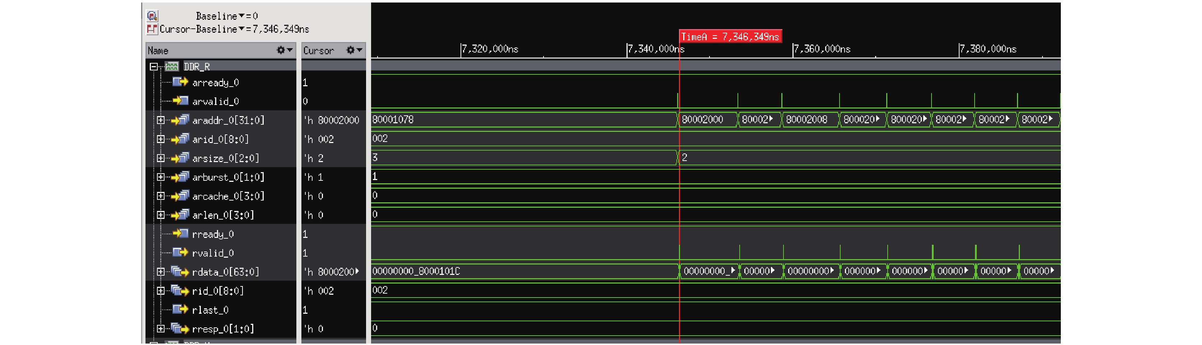Click the Cursor column header
The height and width of the screenshot is (345, 1202).
[333, 50]
